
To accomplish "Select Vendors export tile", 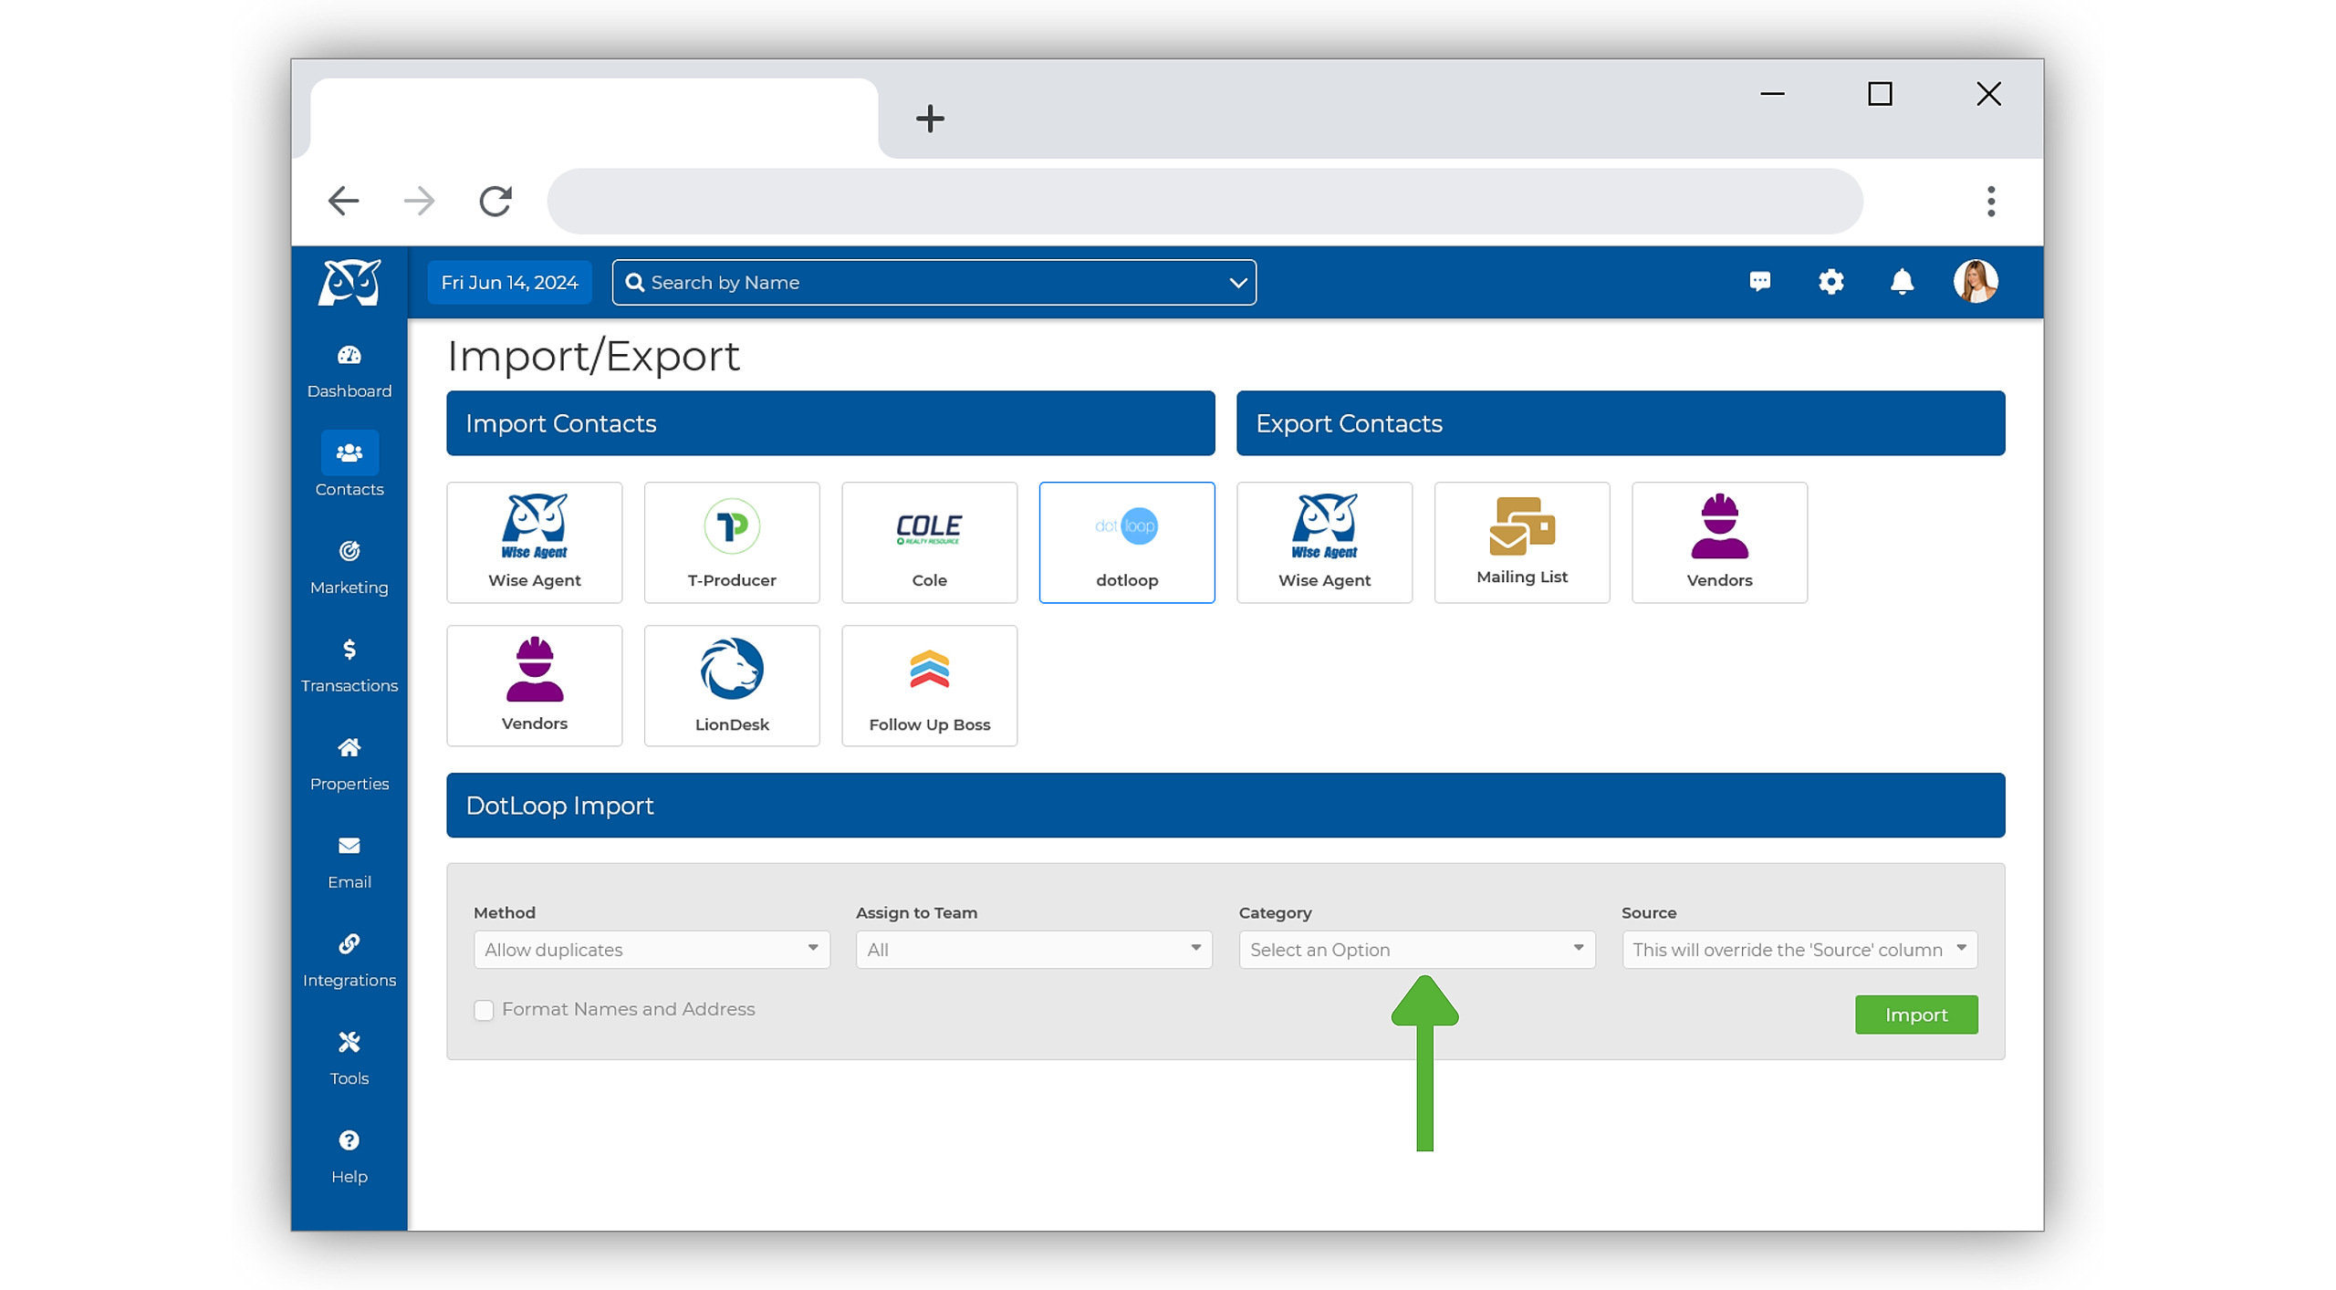I will pyautogui.click(x=1719, y=542).
